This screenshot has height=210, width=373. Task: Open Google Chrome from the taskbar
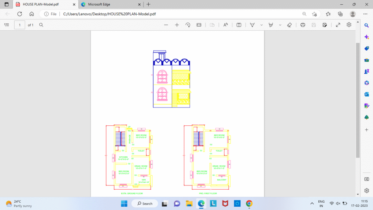pyautogui.click(x=249, y=203)
